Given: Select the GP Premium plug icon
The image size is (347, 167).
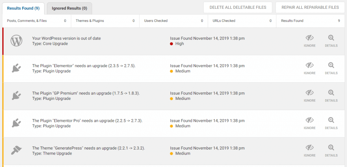Looking at the screenshot, I should pos(17,96).
